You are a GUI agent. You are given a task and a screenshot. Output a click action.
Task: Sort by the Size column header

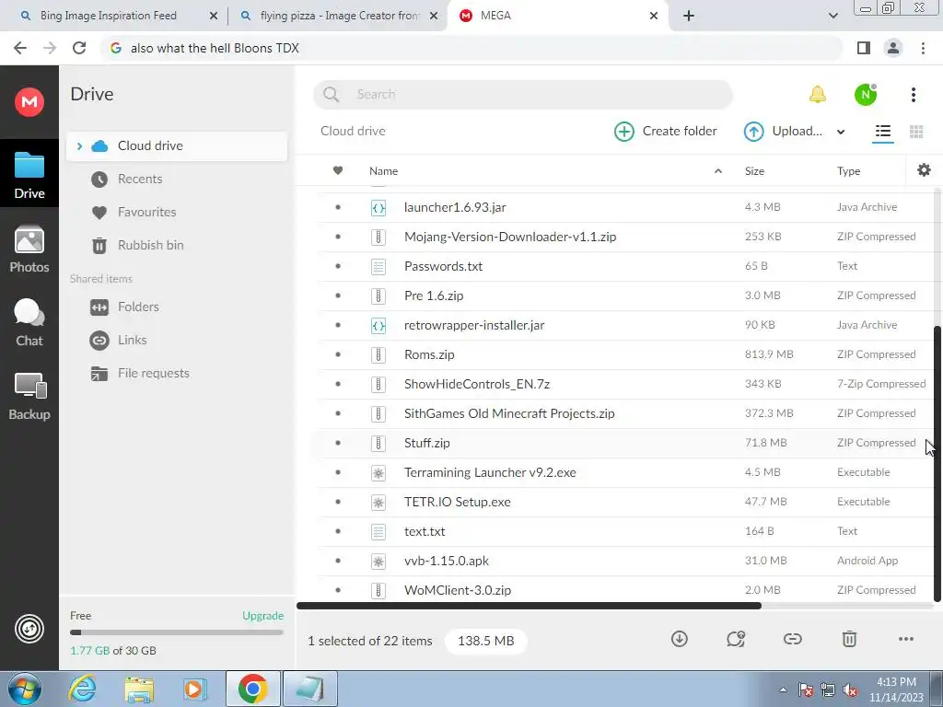click(x=754, y=170)
